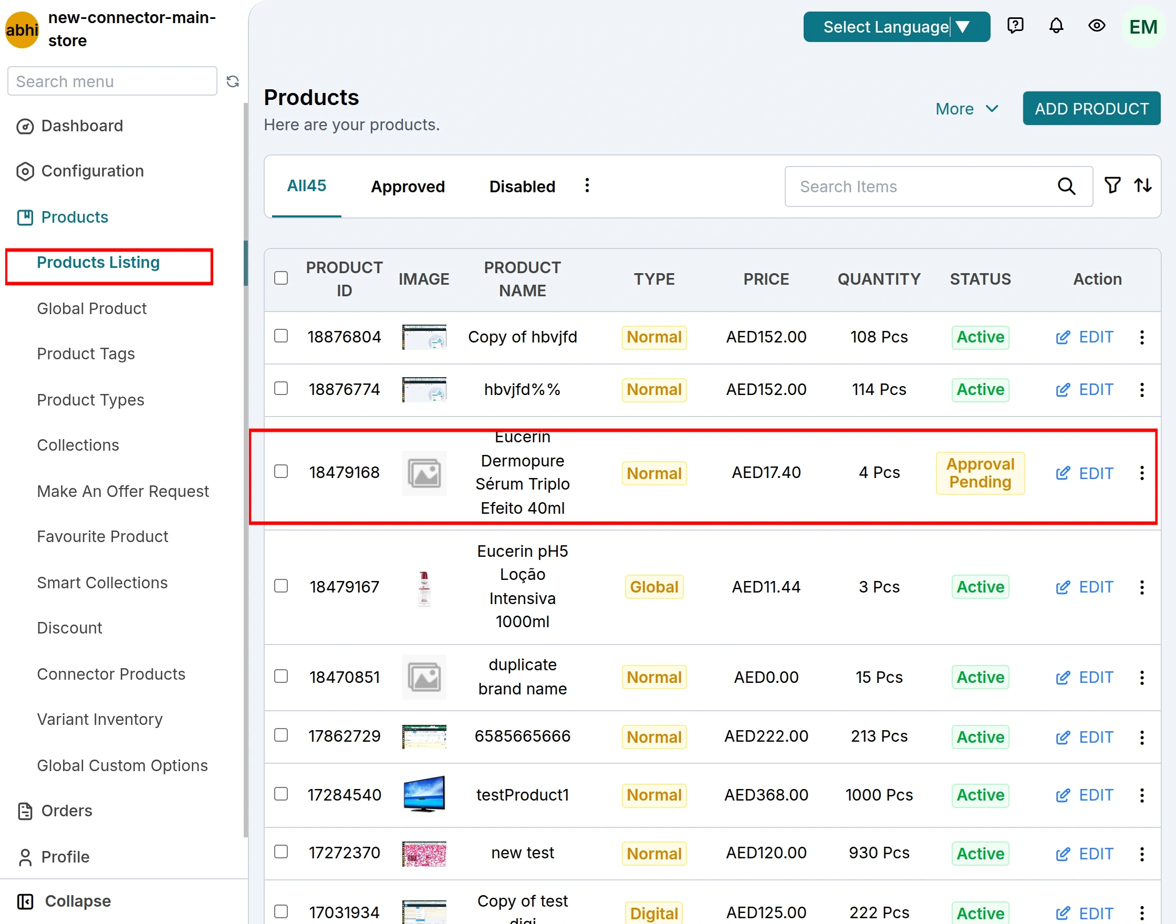Check the box for product 17862729
This screenshot has height=924, width=1176.
(281, 735)
